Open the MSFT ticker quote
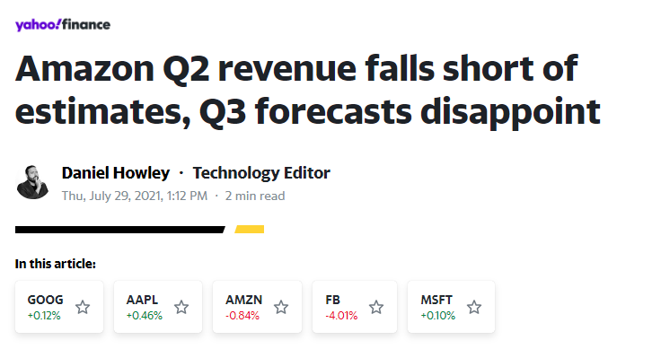The height and width of the screenshot is (349, 652). [x=436, y=300]
